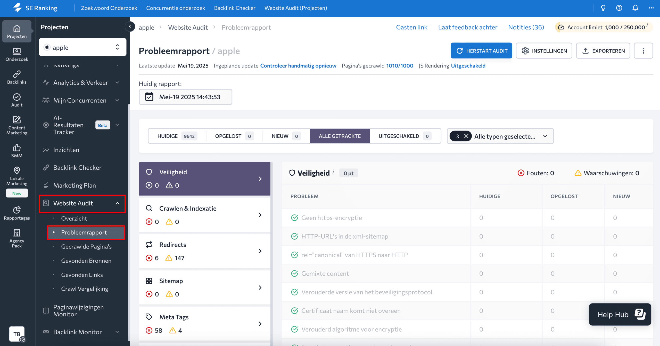The width and height of the screenshot is (660, 346).
Task: Open Gasten link
Action: click(x=412, y=27)
